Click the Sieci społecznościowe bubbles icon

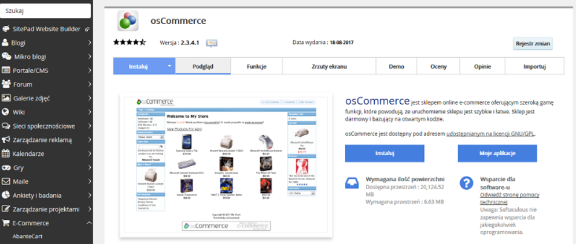coord(6,126)
